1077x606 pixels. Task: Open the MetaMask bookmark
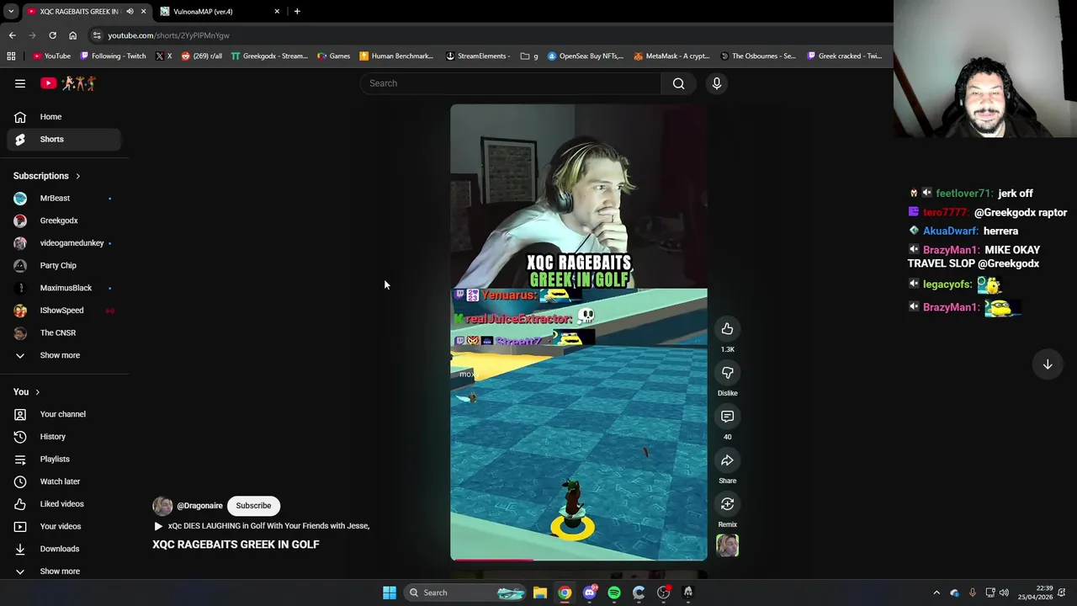[671, 56]
